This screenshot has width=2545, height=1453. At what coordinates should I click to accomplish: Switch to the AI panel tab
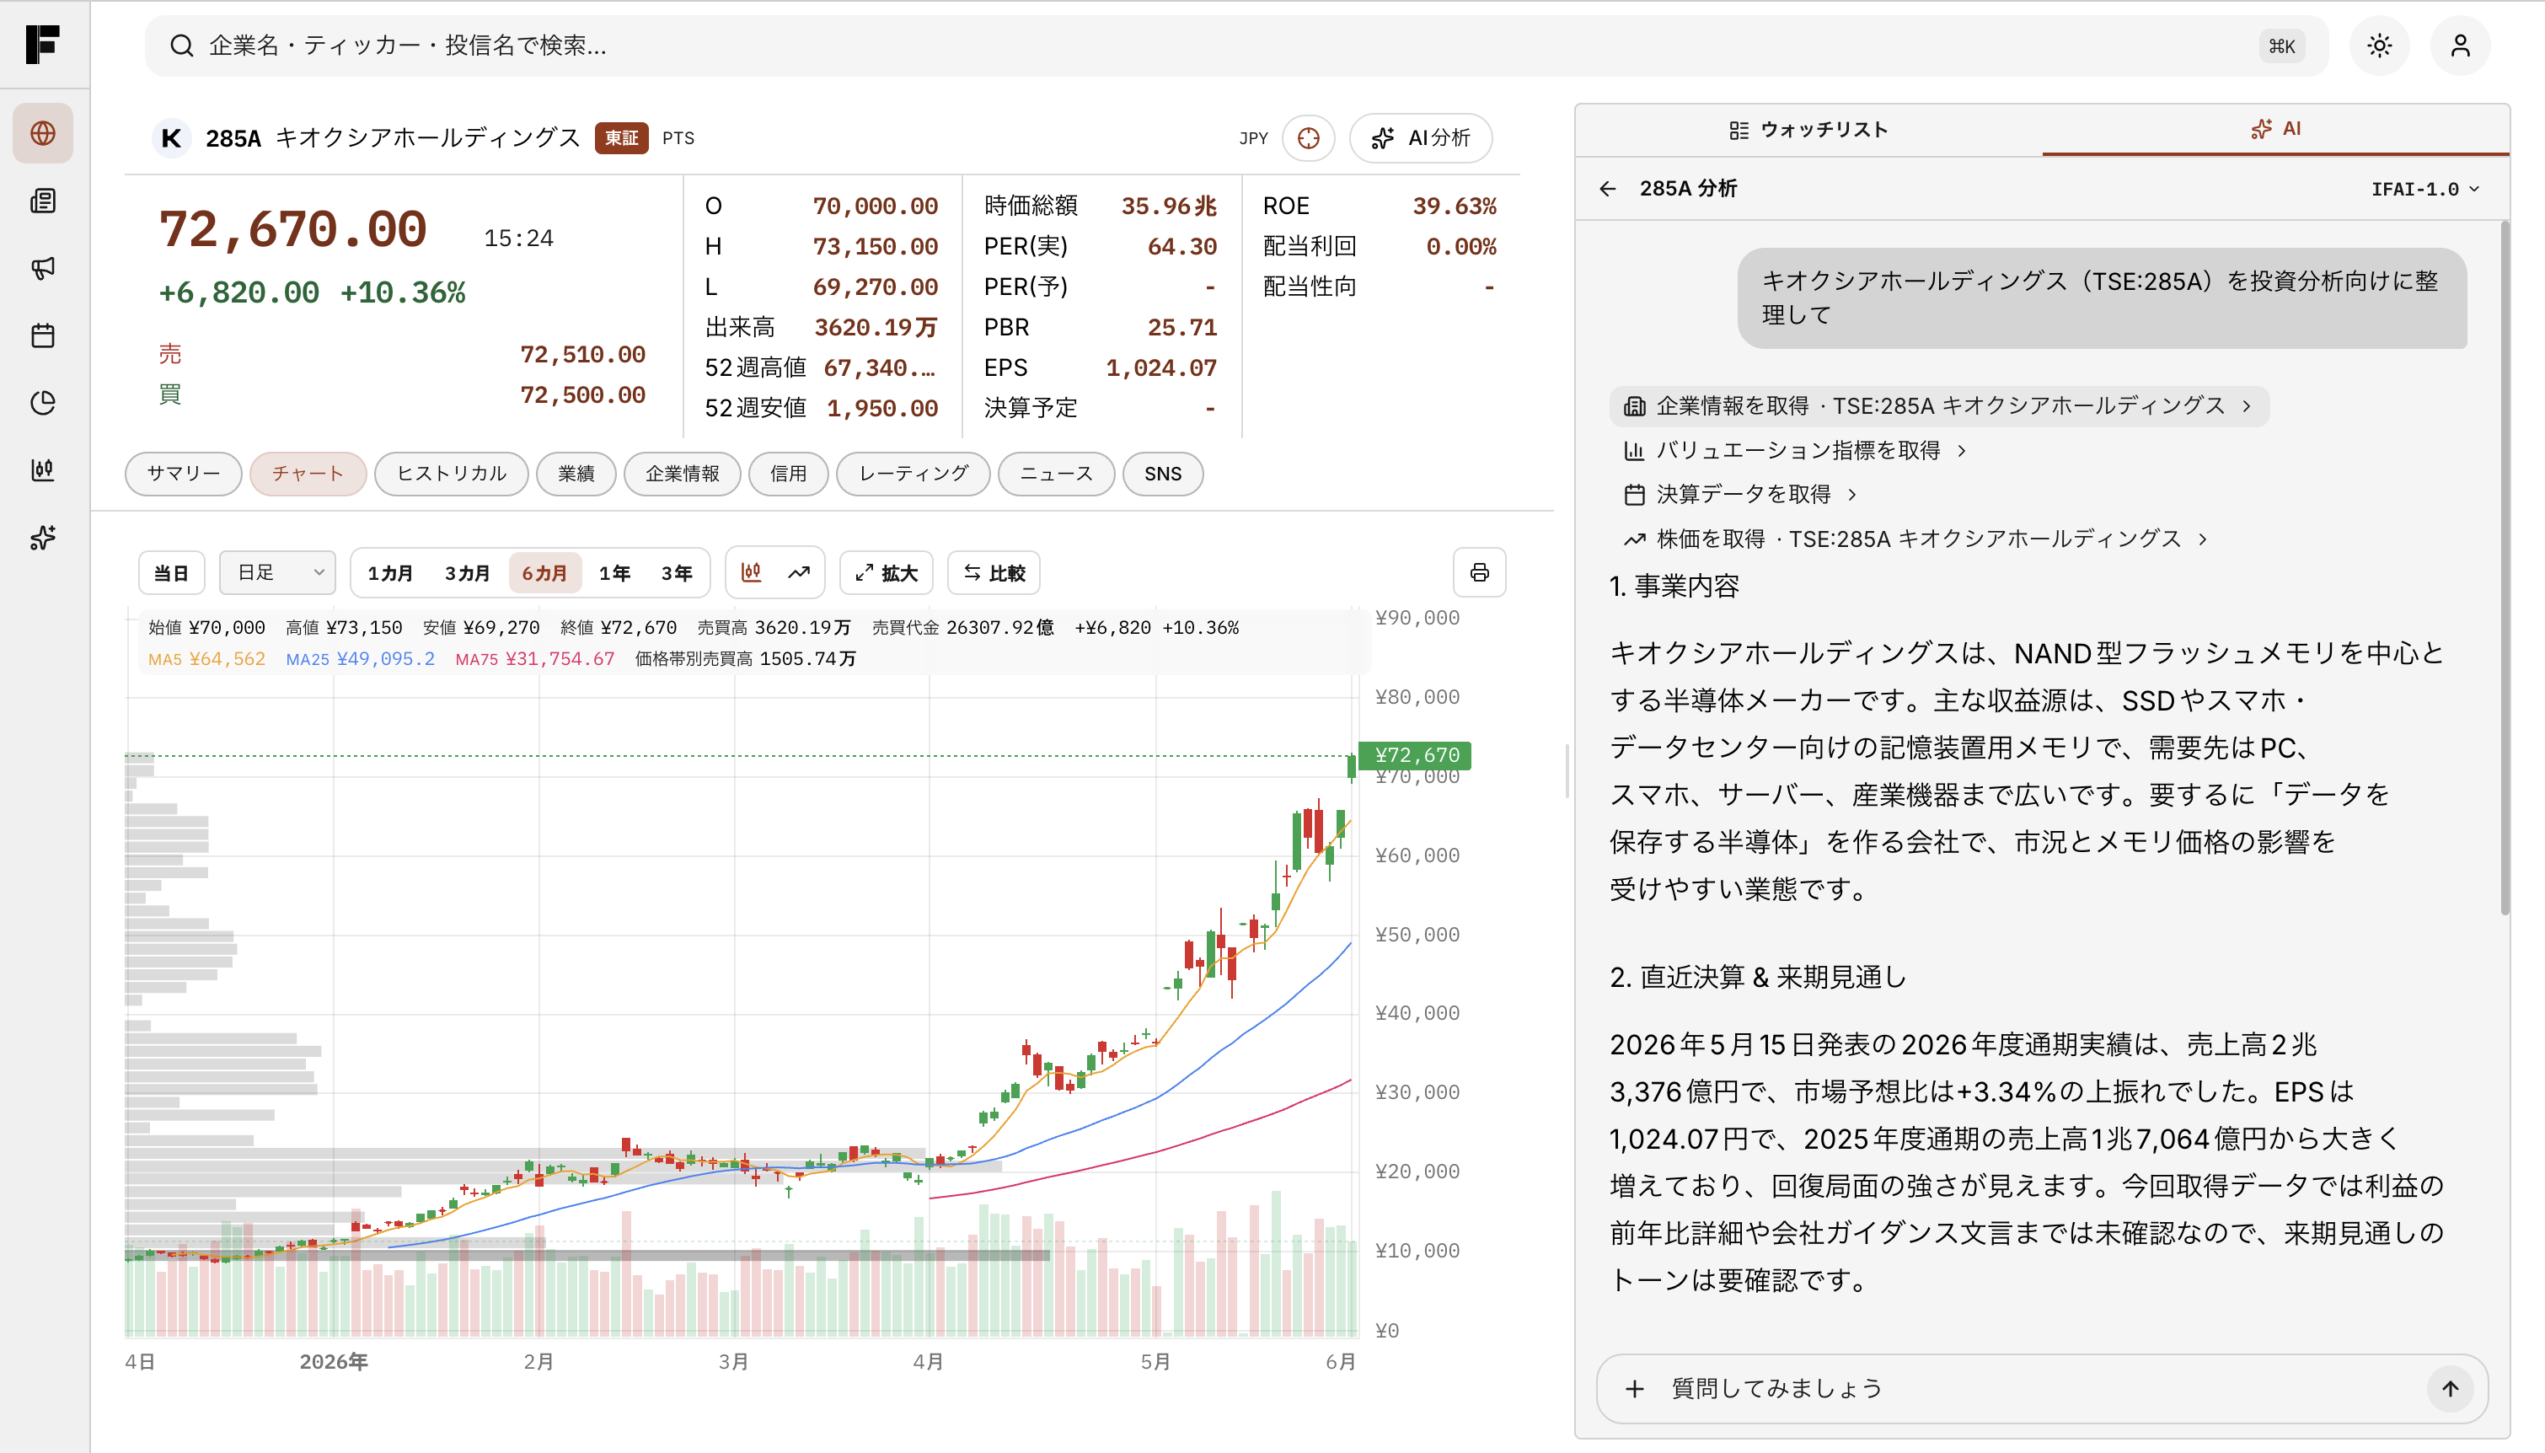(2275, 129)
